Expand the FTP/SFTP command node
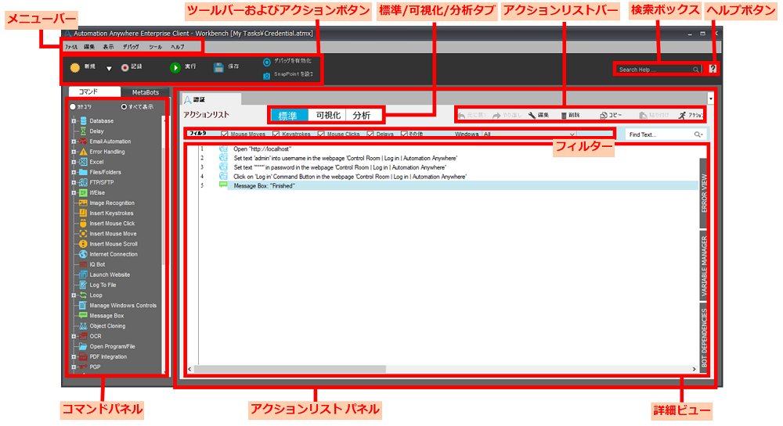This screenshot has height=426, width=783. point(74,182)
